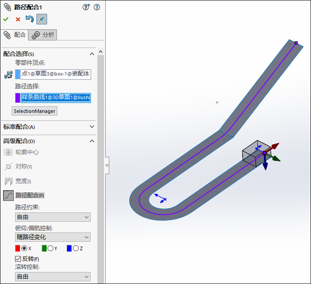Viewport: 311px width, 284px height.
Task: Click the multiple mate mode icon
Action: point(8,75)
